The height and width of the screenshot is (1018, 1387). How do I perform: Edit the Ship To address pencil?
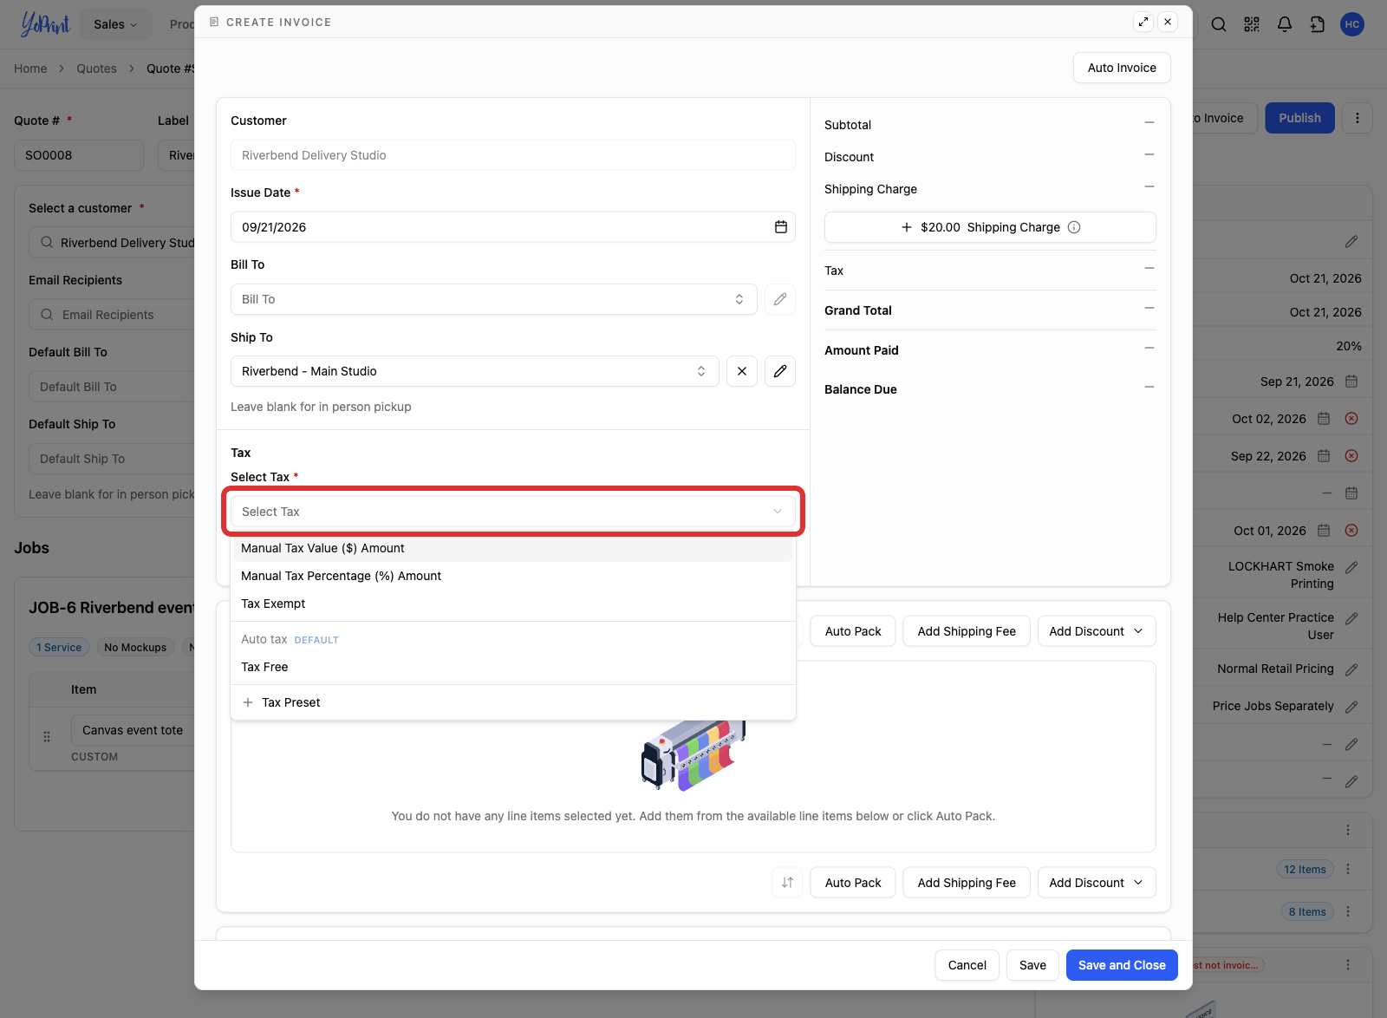pos(780,371)
